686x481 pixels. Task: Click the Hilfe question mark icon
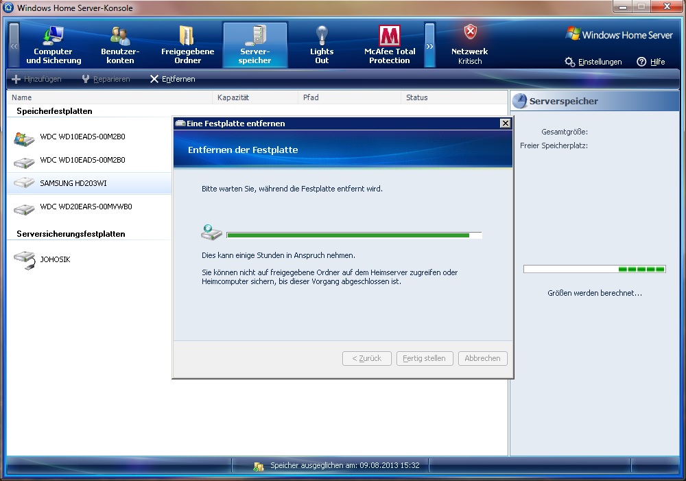click(x=641, y=62)
